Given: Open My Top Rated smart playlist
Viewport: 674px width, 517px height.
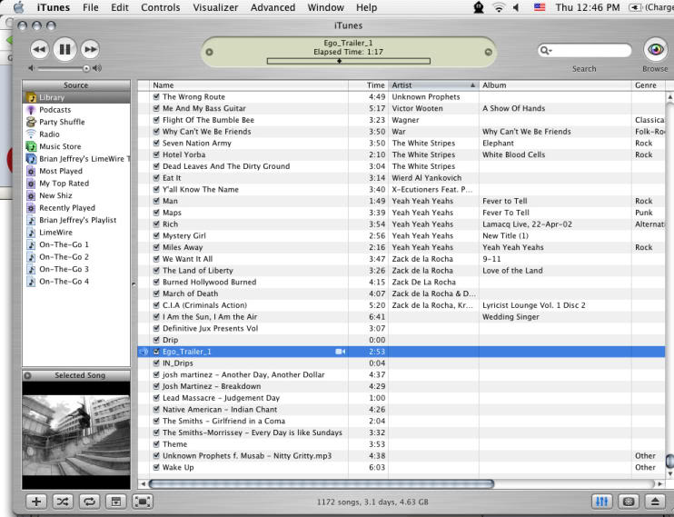Looking at the screenshot, I should [x=76, y=184].
